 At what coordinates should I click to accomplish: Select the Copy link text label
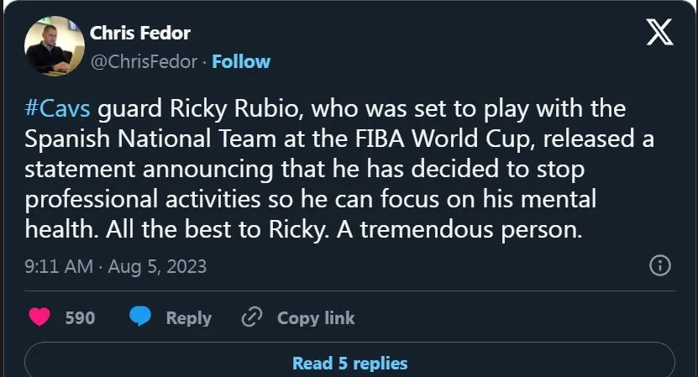(x=316, y=318)
